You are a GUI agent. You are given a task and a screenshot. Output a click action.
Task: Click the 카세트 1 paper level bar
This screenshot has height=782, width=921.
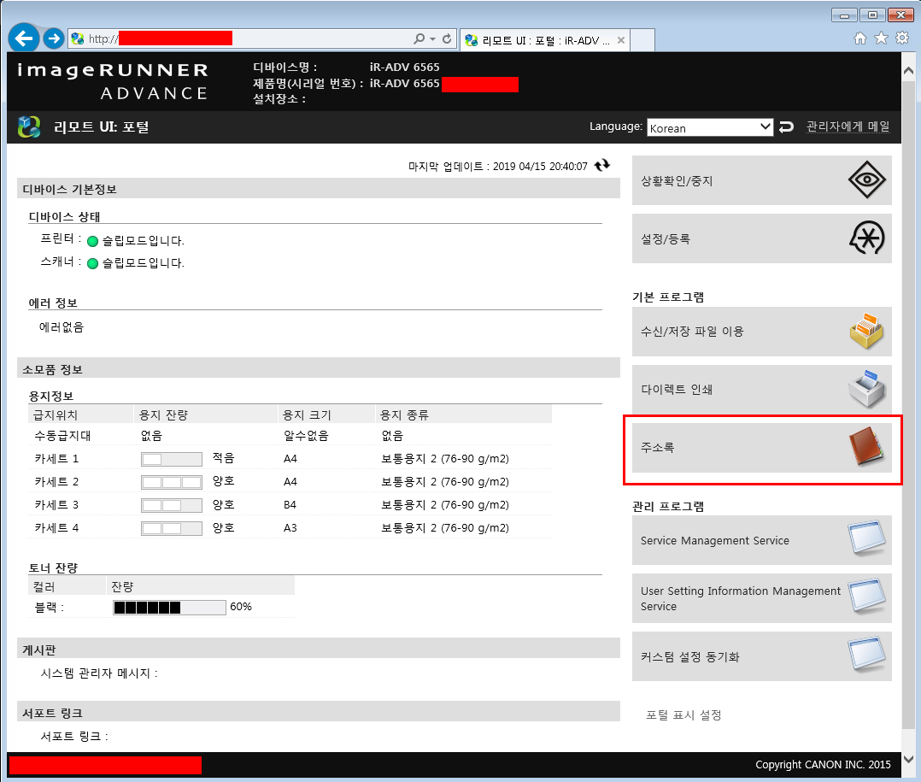[172, 459]
